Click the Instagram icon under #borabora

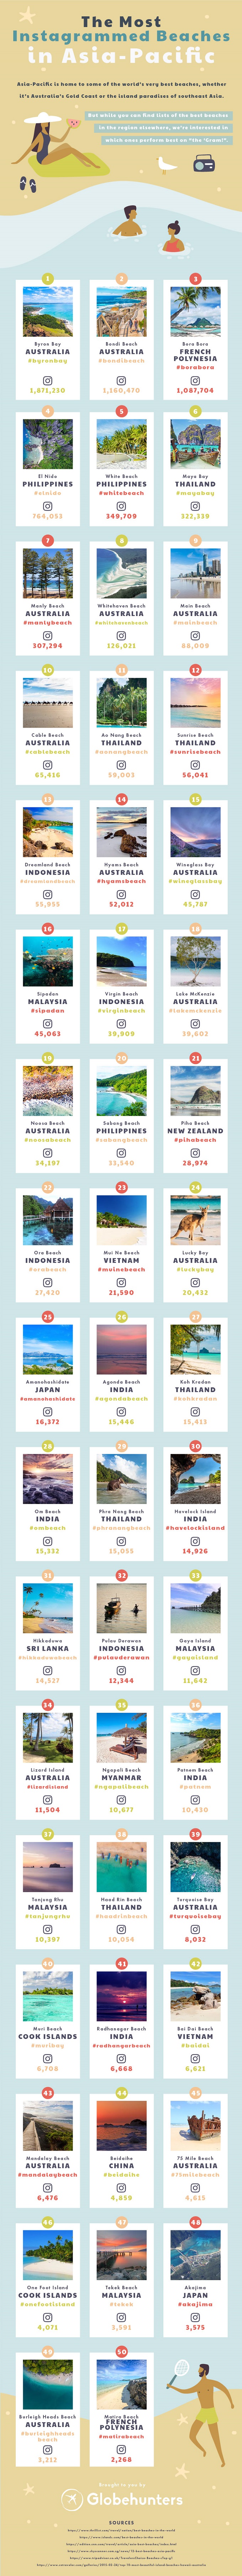[195, 379]
